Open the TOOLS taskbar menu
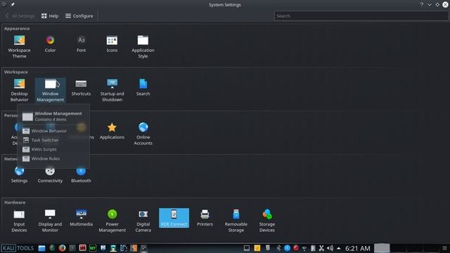The image size is (450, 253). (25, 248)
